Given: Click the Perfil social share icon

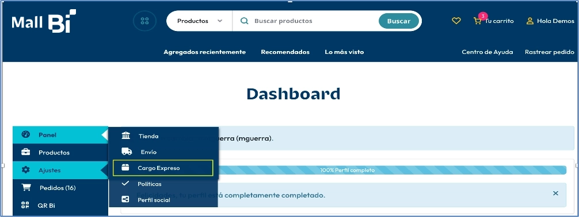Looking at the screenshot, I should (125, 199).
